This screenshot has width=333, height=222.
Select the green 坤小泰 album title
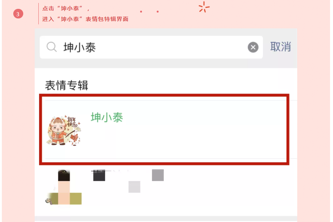pos(107,117)
